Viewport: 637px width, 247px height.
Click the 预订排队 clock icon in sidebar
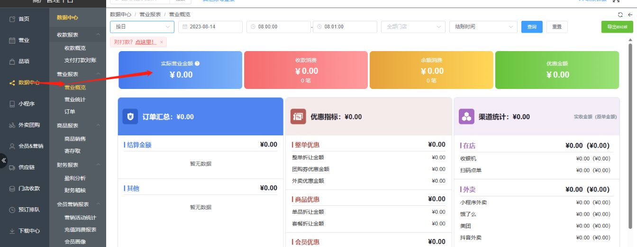(12, 210)
